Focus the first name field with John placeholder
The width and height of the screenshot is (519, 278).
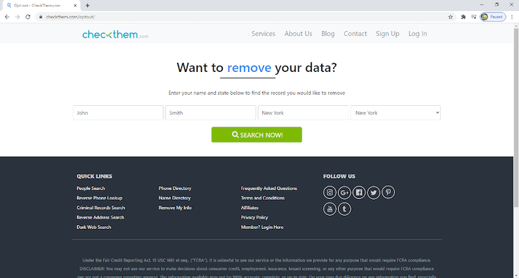pyautogui.click(x=118, y=113)
